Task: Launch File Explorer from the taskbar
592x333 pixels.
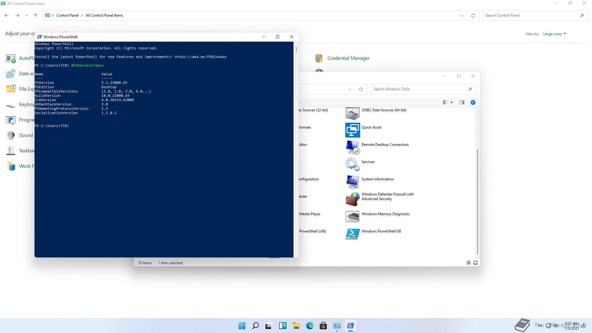Action: coord(296,326)
